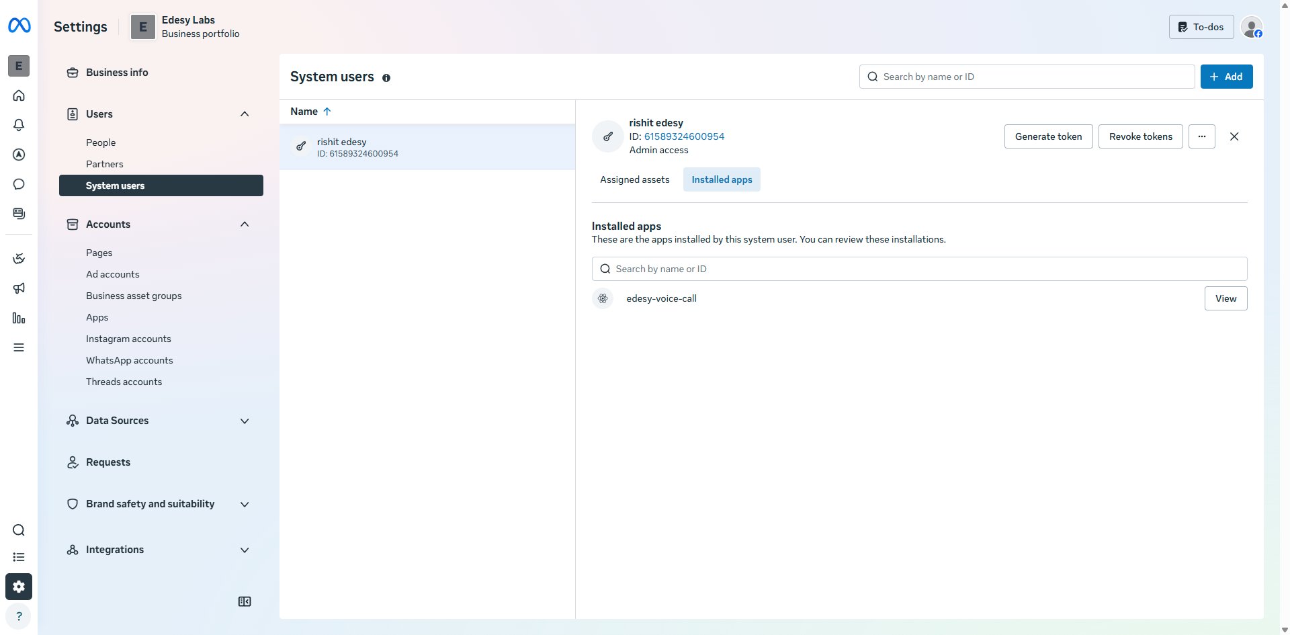The height and width of the screenshot is (635, 1290).
Task: Sort the list by the Name column arrow
Action: pos(327,112)
